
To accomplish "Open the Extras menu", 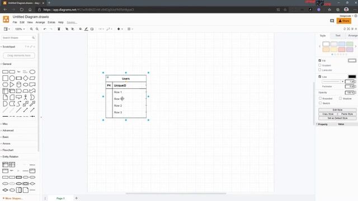I will pyautogui.click(x=51, y=22).
